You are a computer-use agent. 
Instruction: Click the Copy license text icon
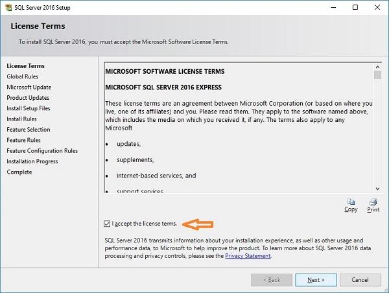coord(351,202)
